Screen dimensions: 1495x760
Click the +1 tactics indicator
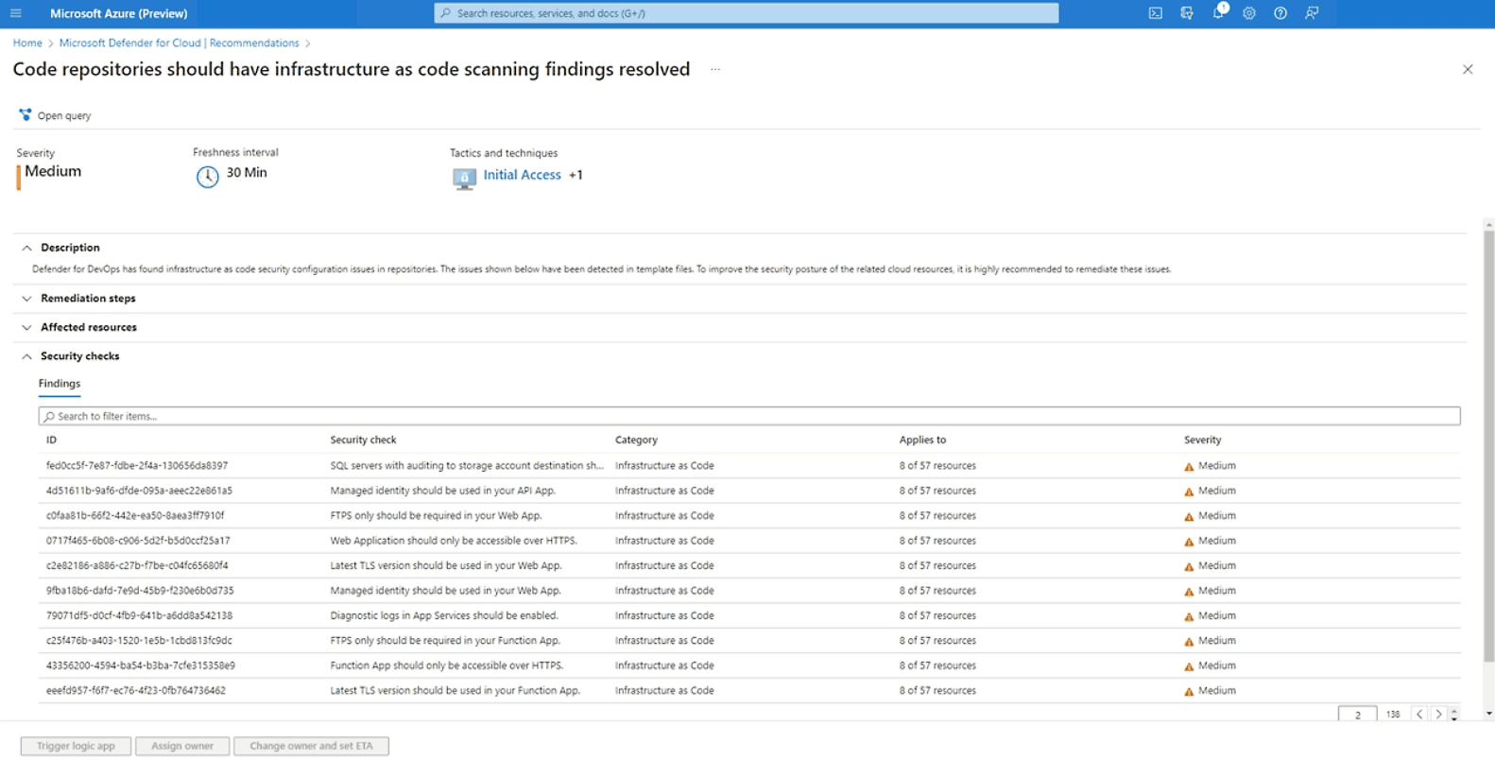576,175
